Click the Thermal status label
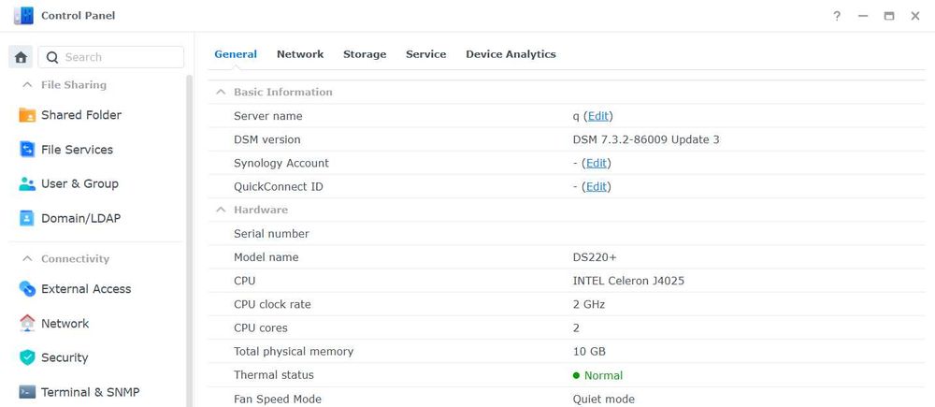 pos(274,375)
